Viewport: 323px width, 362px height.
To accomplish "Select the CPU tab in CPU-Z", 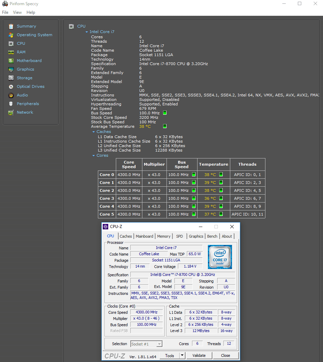I will (x=110, y=236).
